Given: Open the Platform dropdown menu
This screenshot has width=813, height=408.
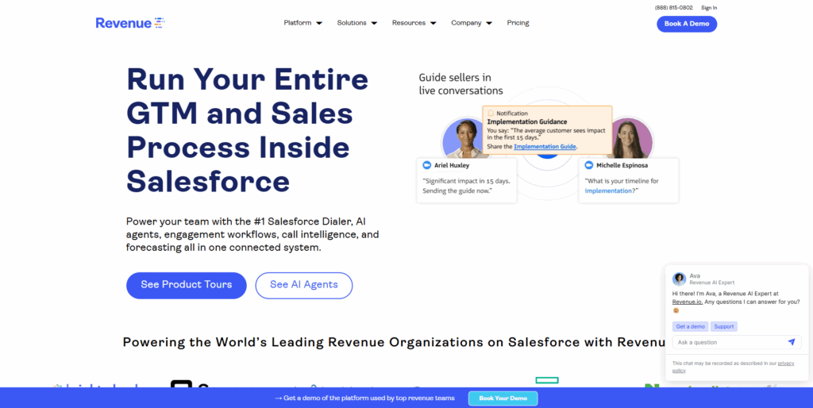Looking at the screenshot, I should click(x=302, y=23).
